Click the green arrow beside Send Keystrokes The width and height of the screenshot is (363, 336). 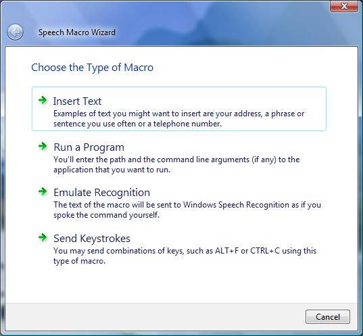point(43,237)
